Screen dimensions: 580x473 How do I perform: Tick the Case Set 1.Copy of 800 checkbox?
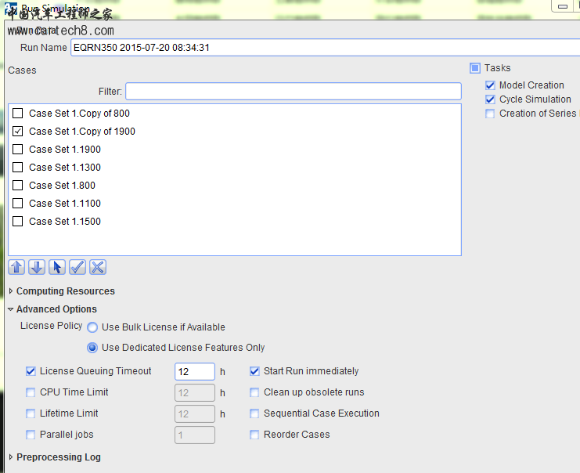18,114
